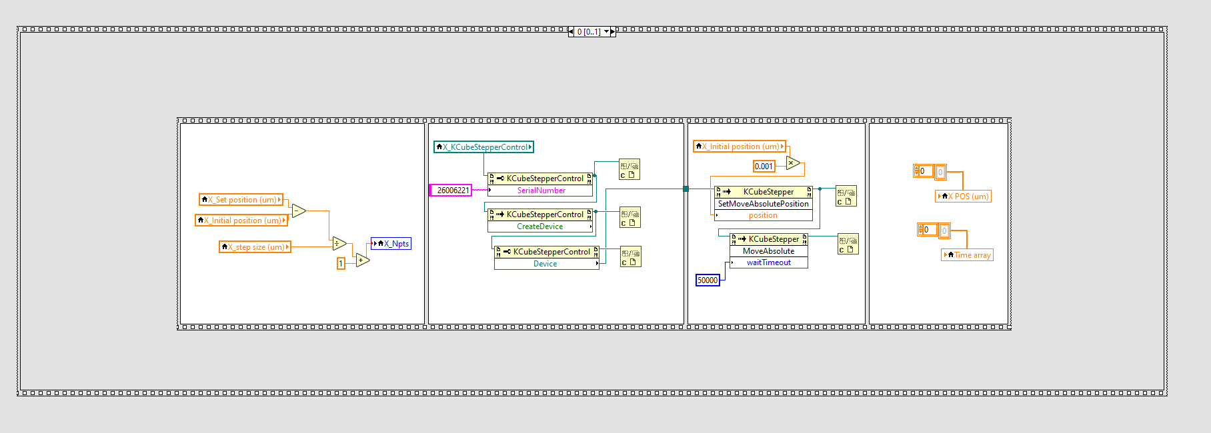Click the numeric constant 1

pos(341,264)
